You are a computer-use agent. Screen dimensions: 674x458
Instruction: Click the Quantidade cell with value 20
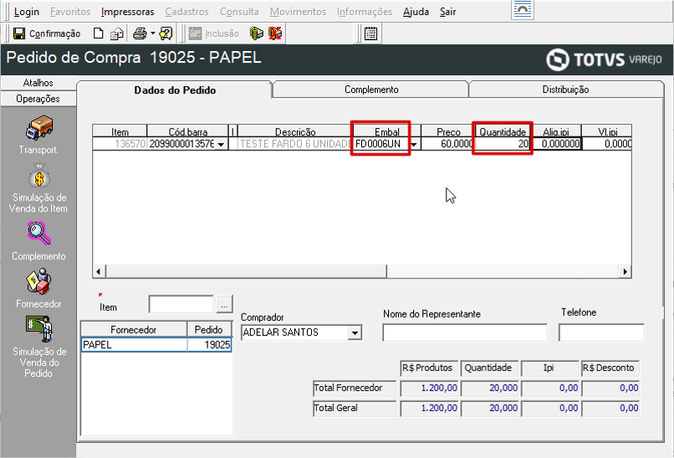coord(503,144)
